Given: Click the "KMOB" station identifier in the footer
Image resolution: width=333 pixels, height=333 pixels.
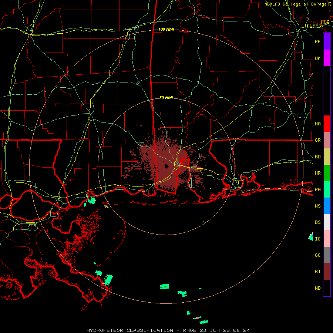Looking at the screenshot, I should click(189, 330).
